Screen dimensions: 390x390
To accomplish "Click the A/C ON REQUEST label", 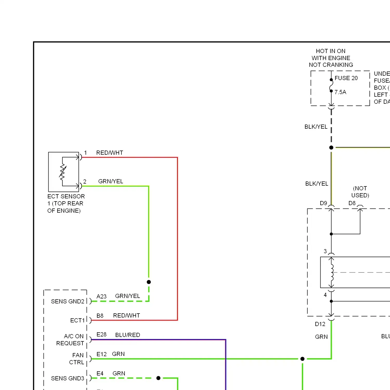I will [70, 340].
